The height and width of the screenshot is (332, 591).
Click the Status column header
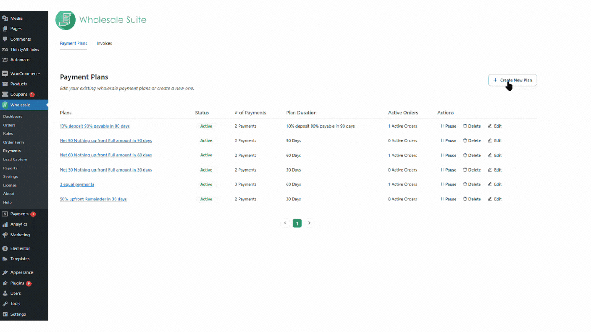point(202,113)
